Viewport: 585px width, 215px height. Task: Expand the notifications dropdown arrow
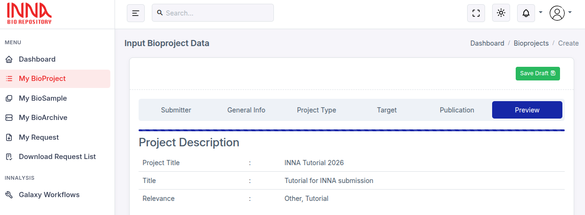(x=541, y=12)
